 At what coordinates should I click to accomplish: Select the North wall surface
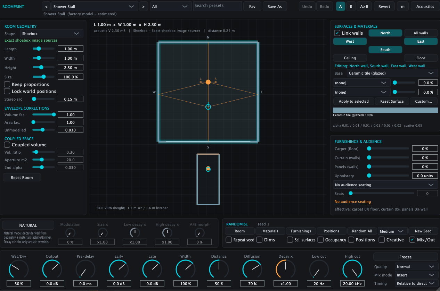click(385, 33)
